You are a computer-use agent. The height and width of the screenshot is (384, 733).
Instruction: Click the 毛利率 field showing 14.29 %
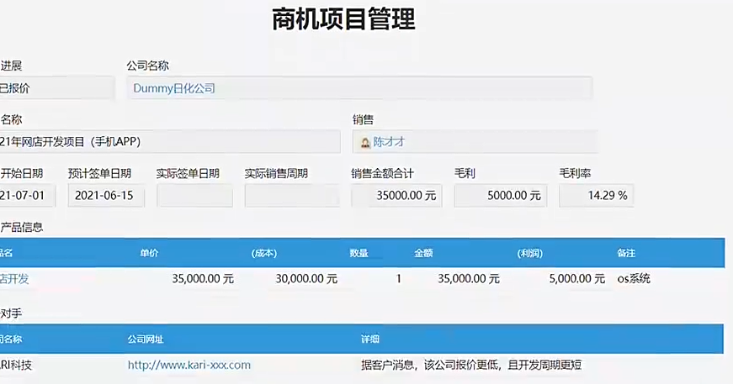coord(597,196)
